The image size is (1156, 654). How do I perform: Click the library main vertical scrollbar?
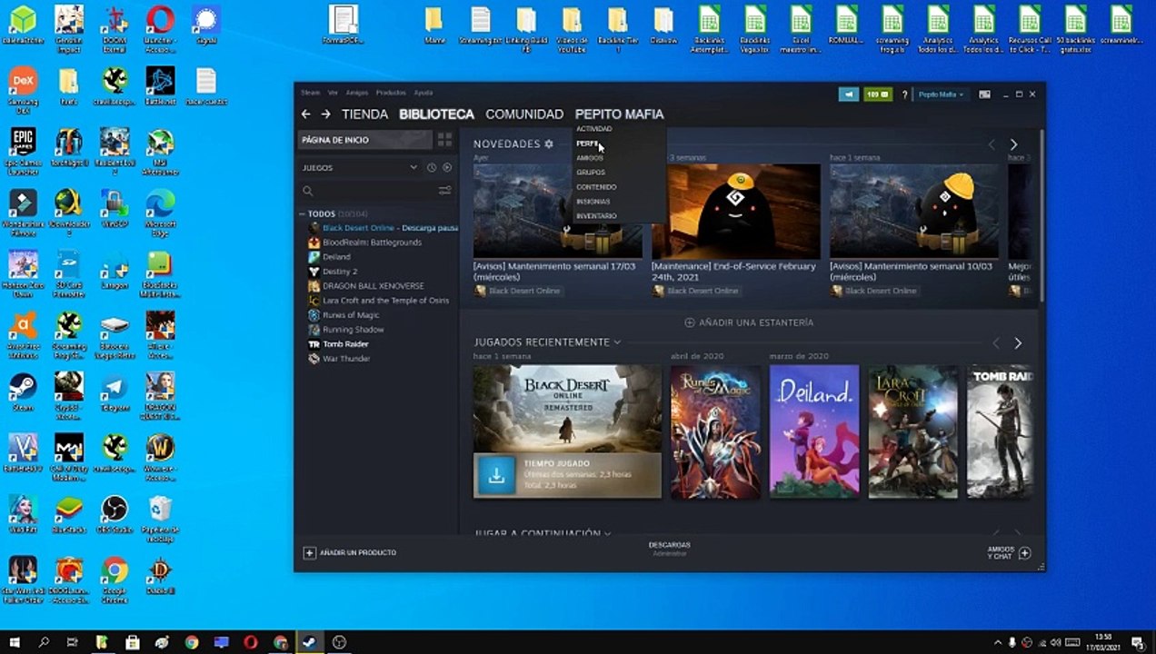[1041, 218]
